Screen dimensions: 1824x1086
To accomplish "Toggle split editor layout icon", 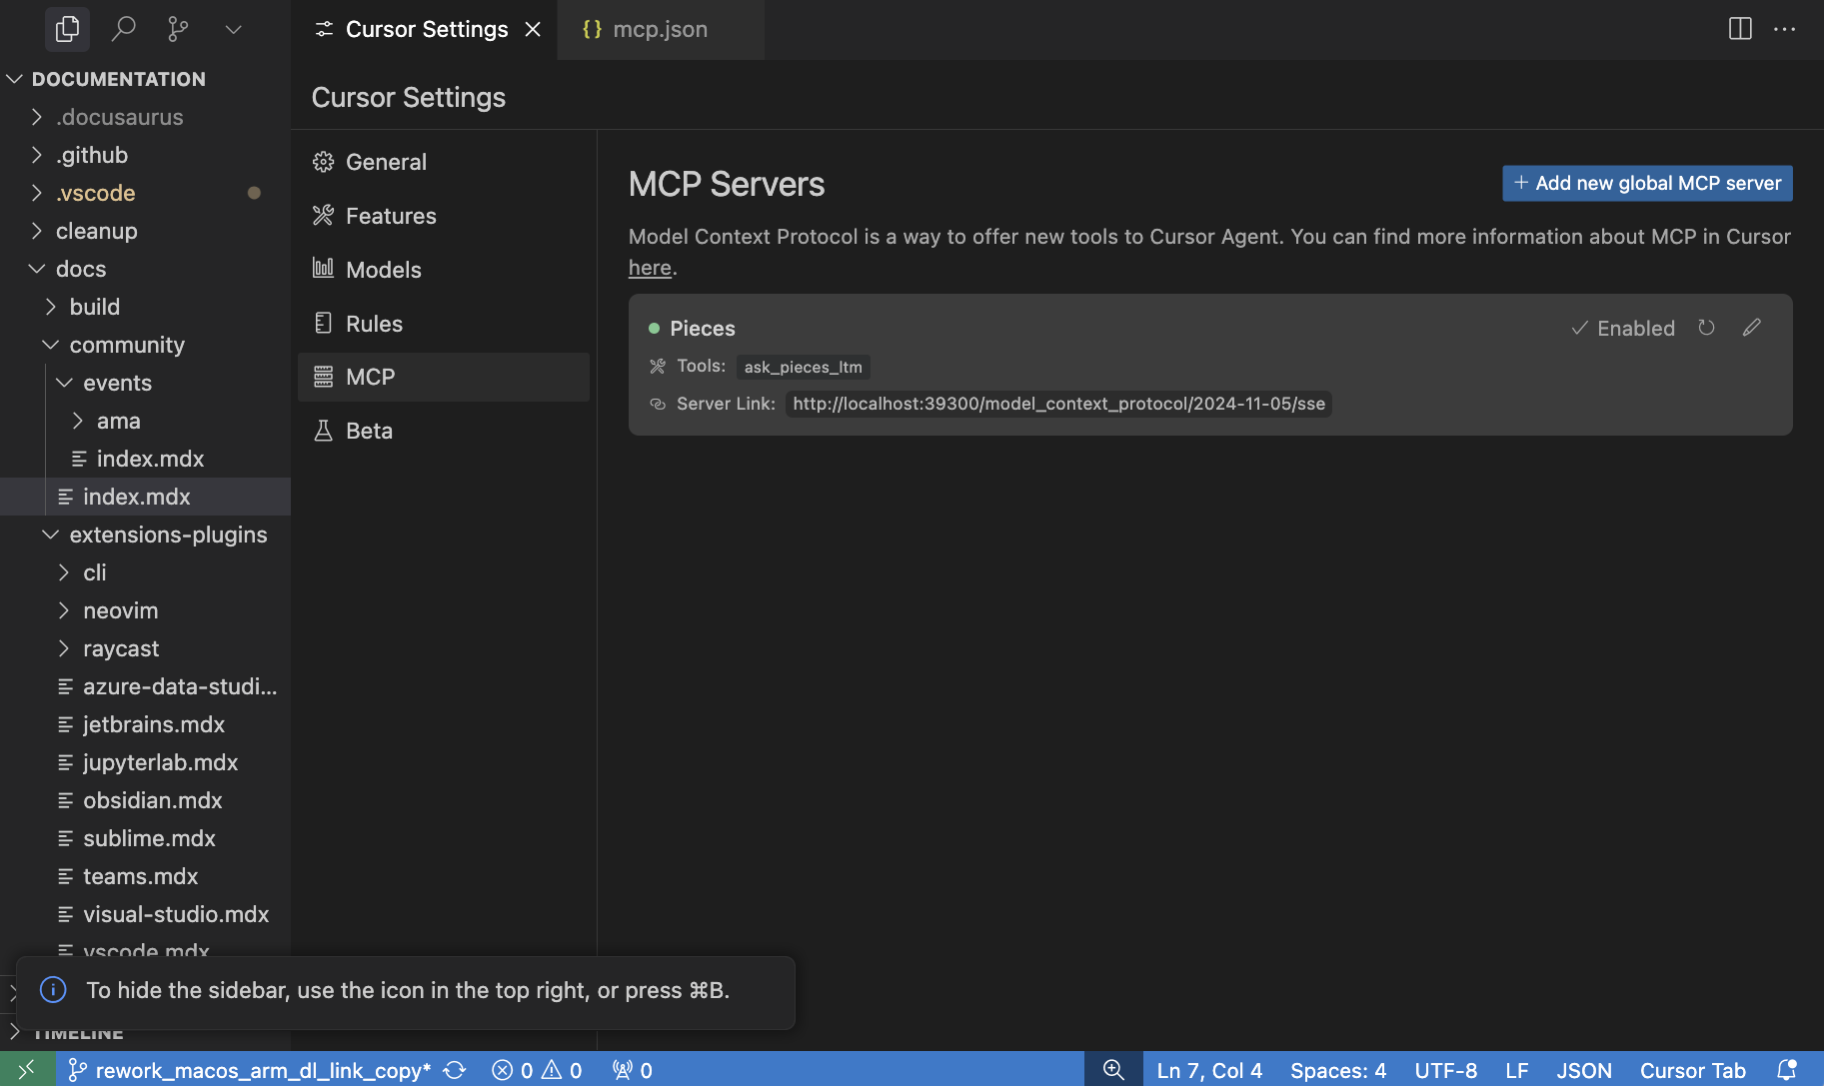I will 1740,29.
